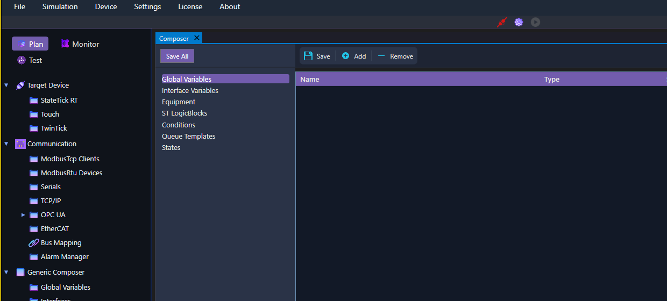
Task: Select the Alarm Manager label in tree
Action: tap(65, 256)
